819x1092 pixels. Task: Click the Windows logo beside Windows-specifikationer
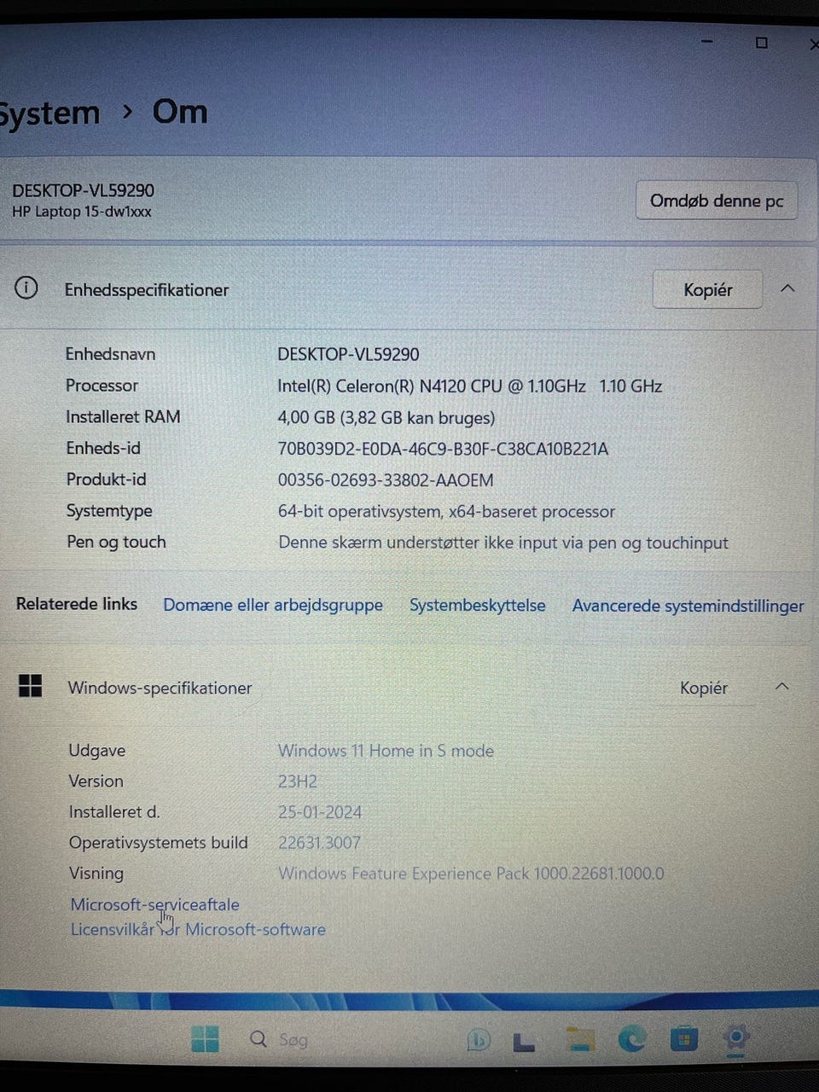[x=30, y=686]
